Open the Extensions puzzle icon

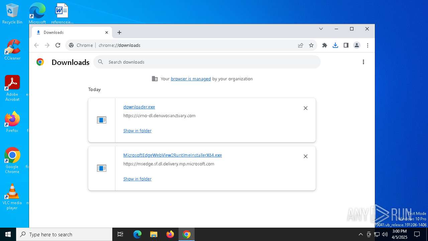(x=325, y=45)
